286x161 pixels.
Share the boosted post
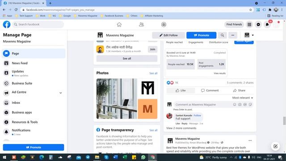pyautogui.click(x=239, y=90)
